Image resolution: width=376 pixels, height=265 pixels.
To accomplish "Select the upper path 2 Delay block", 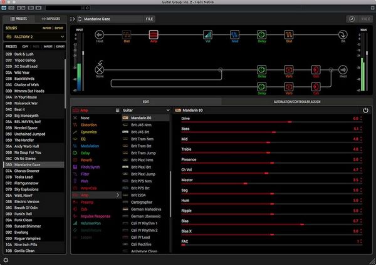I will click(261, 69).
